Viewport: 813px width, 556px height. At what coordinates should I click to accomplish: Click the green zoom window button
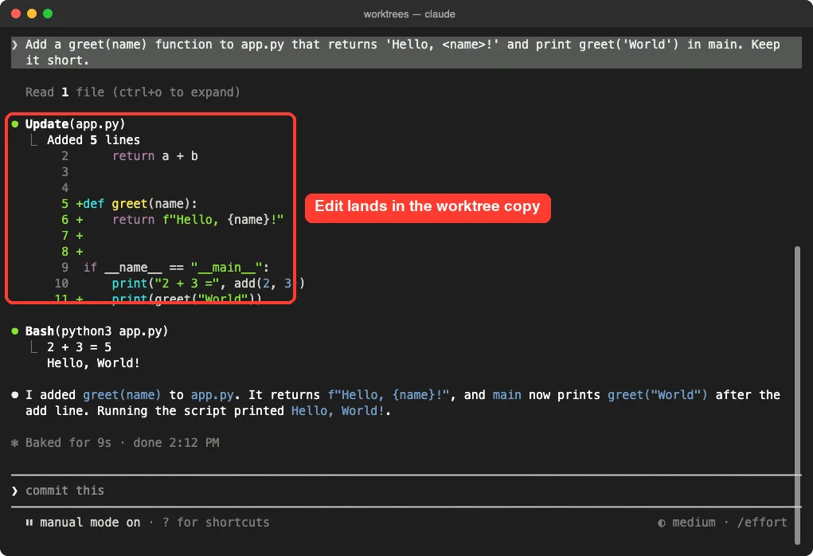[x=48, y=14]
